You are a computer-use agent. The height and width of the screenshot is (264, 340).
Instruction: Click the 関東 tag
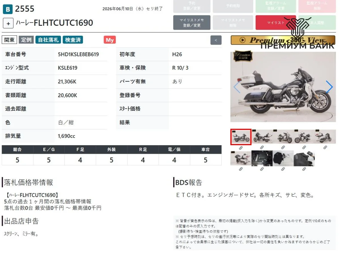tap(9, 40)
